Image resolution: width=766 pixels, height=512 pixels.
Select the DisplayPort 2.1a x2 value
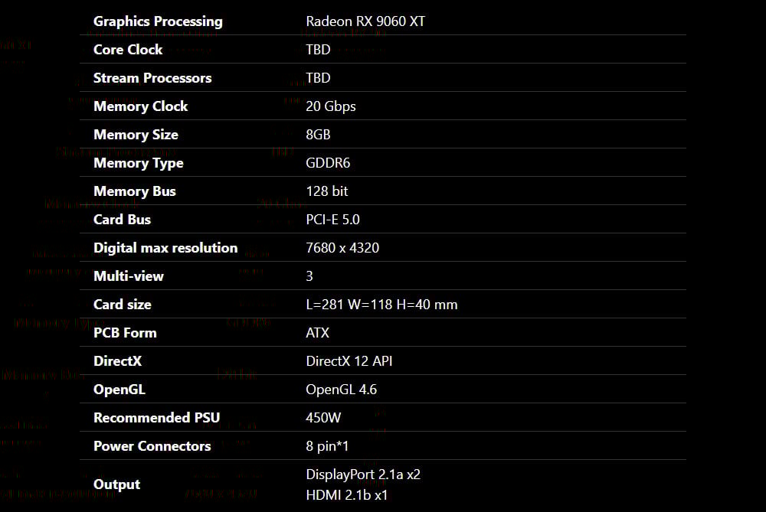tap(363, 474)
